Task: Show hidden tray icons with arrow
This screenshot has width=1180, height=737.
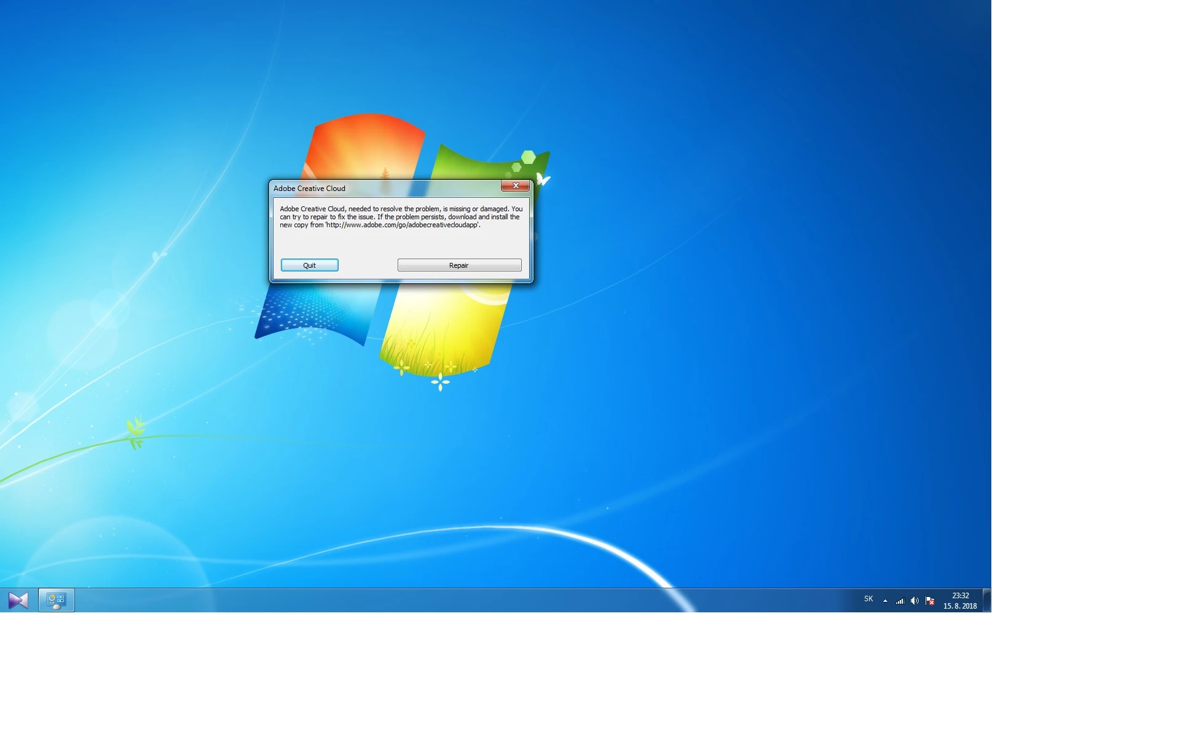Action: click(885, 601)
